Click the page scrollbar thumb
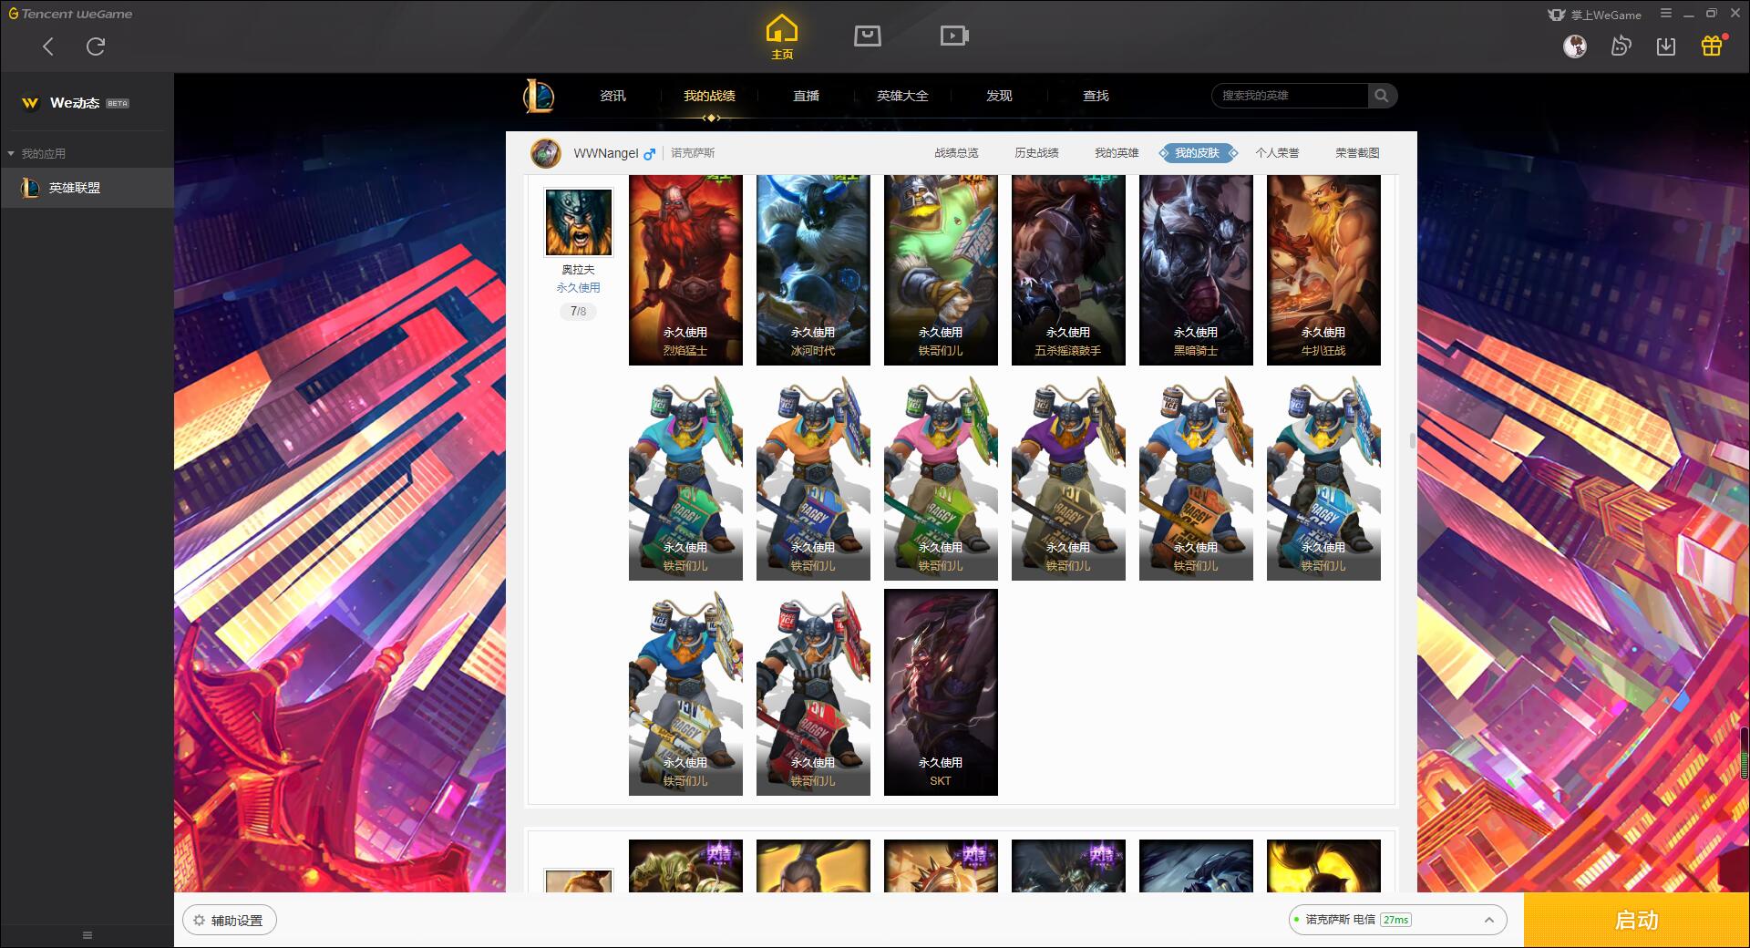The width and height of the screenshot is (1750, 948). coord(1412,441)
